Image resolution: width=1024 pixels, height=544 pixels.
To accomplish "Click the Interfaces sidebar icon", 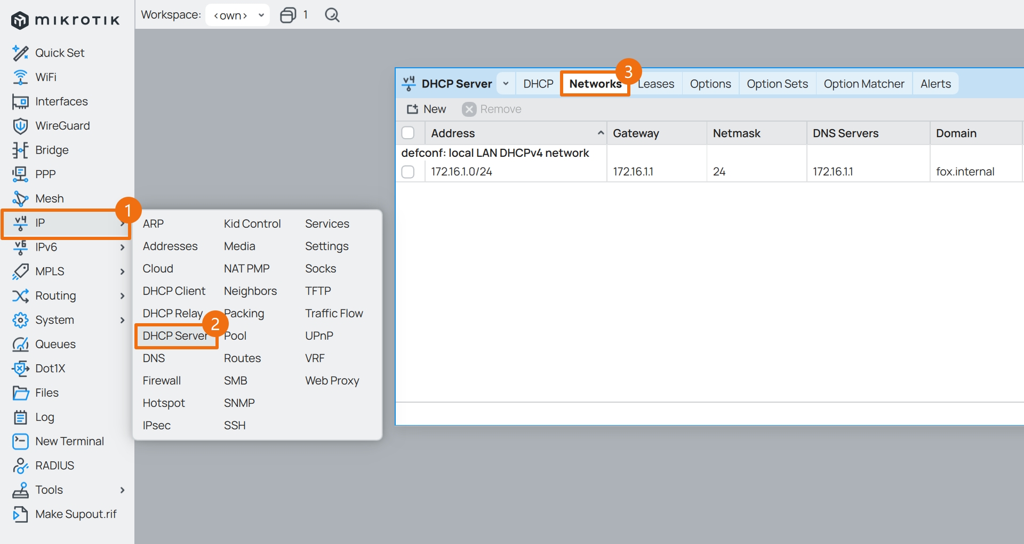I will pyautogui.click(x=20, y=101).
